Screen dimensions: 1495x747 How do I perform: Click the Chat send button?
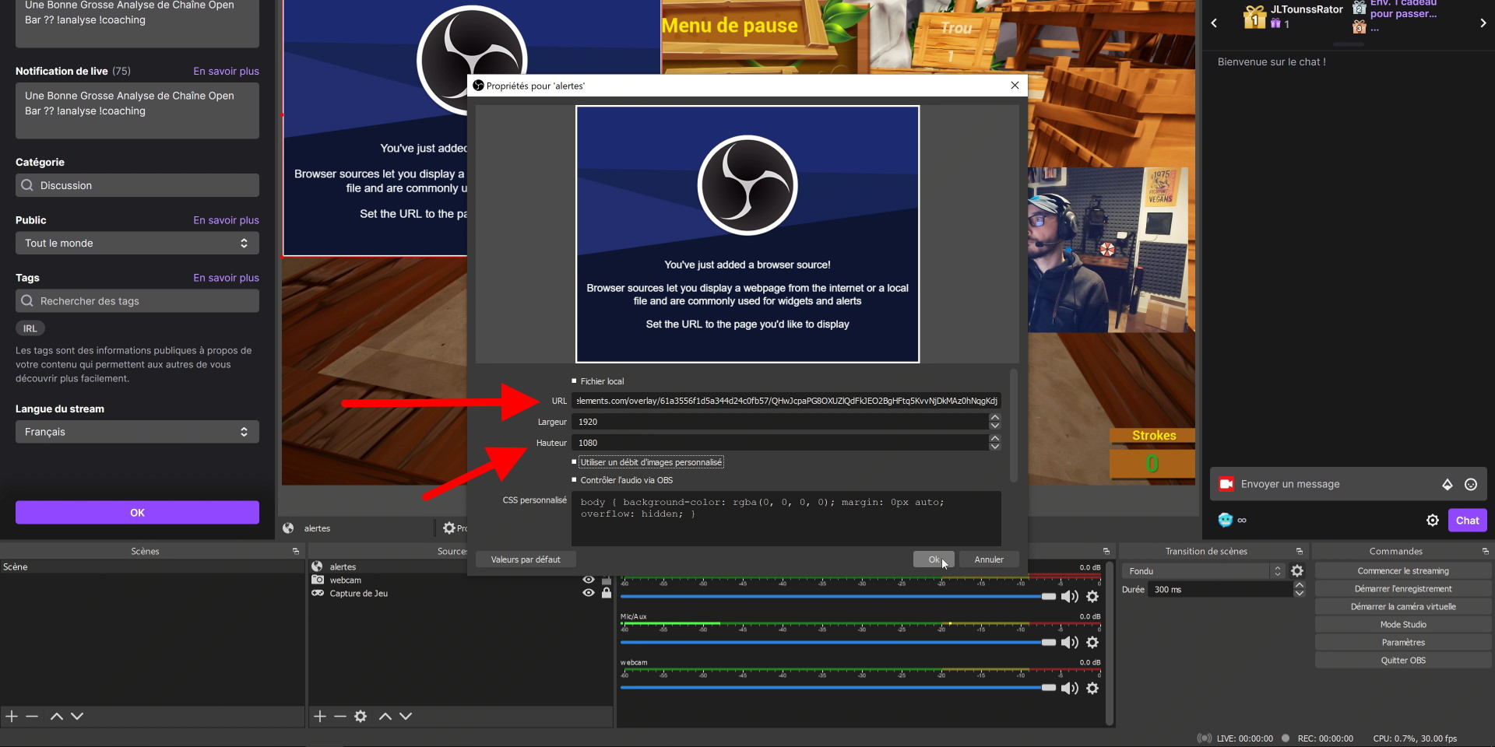coord(1467,521)
